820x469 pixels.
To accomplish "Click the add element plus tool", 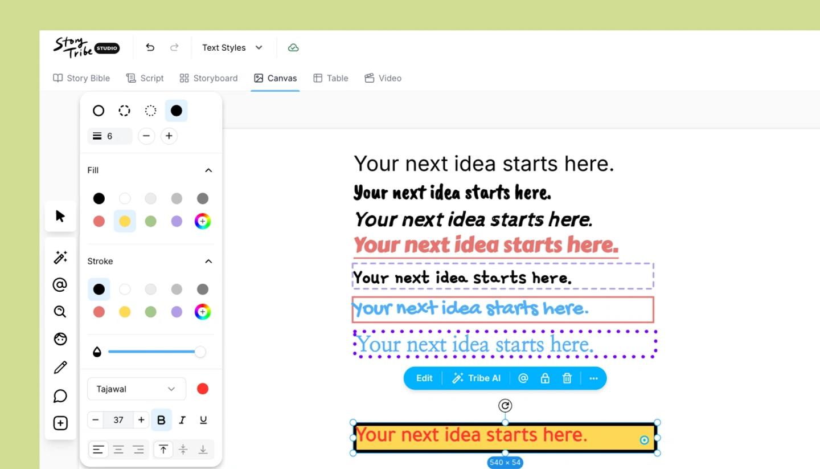I will tap(60, 423).
